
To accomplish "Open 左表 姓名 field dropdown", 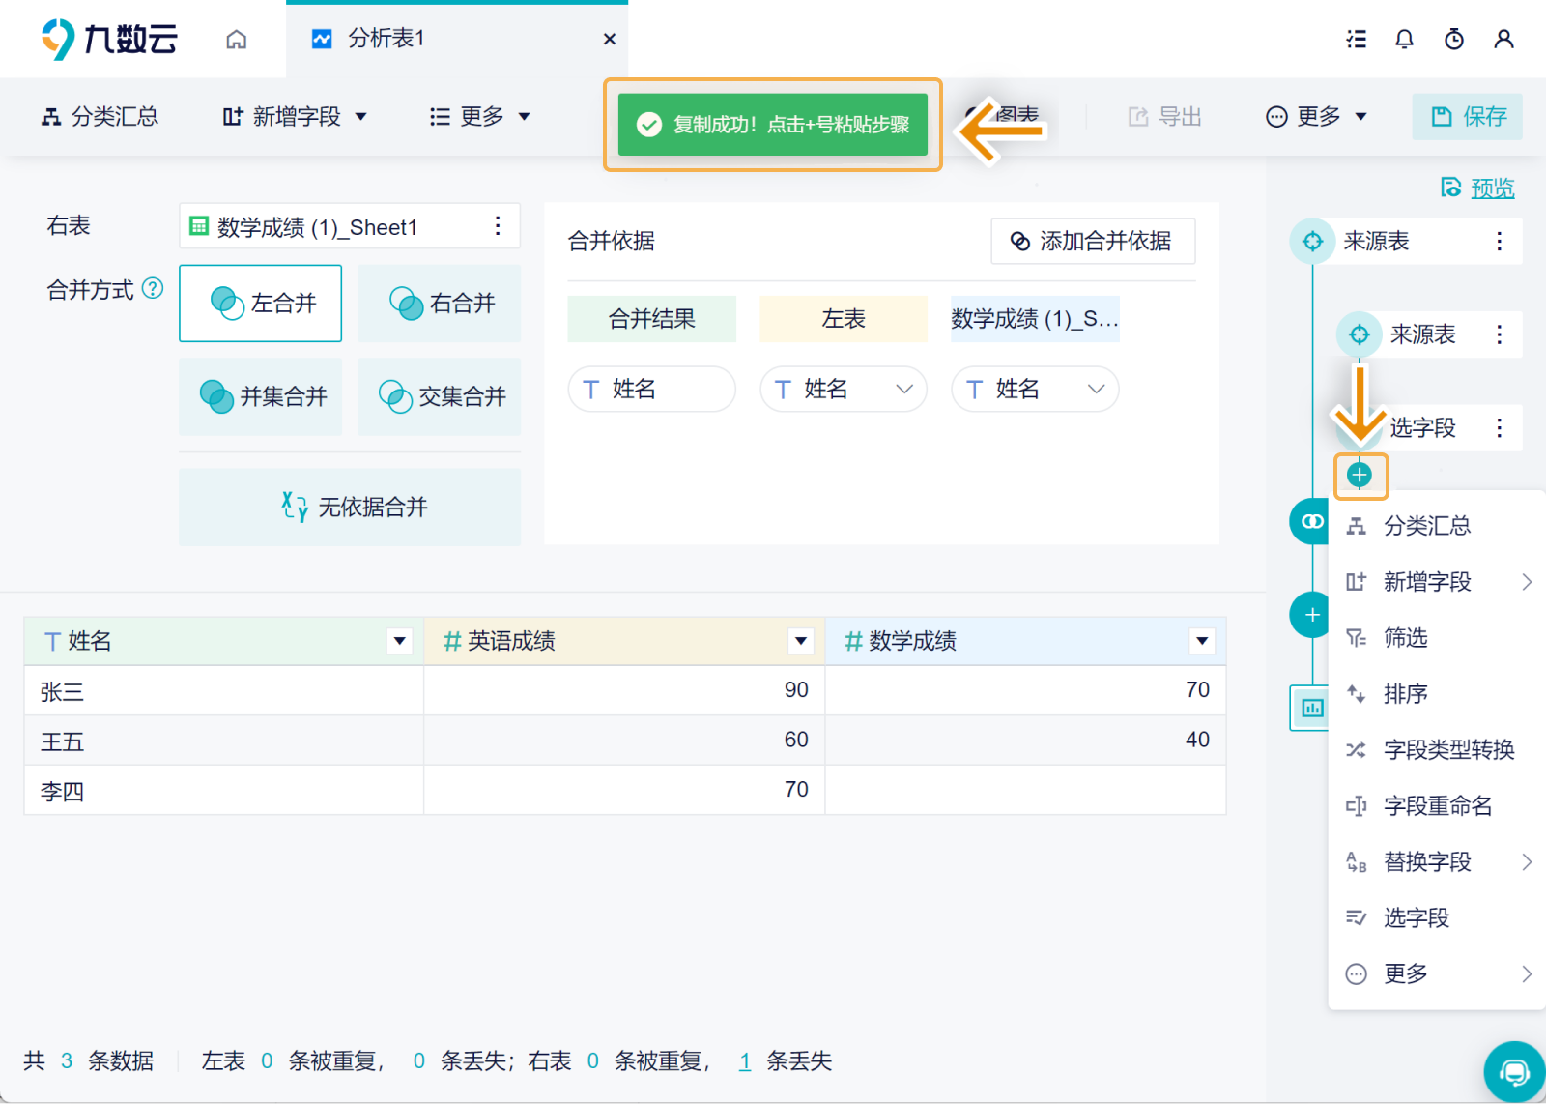I will click(x=844, y=389).
